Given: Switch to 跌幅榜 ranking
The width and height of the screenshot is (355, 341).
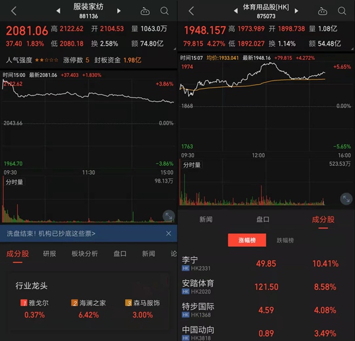Looking at the screenshot, I should click(285, 240).
